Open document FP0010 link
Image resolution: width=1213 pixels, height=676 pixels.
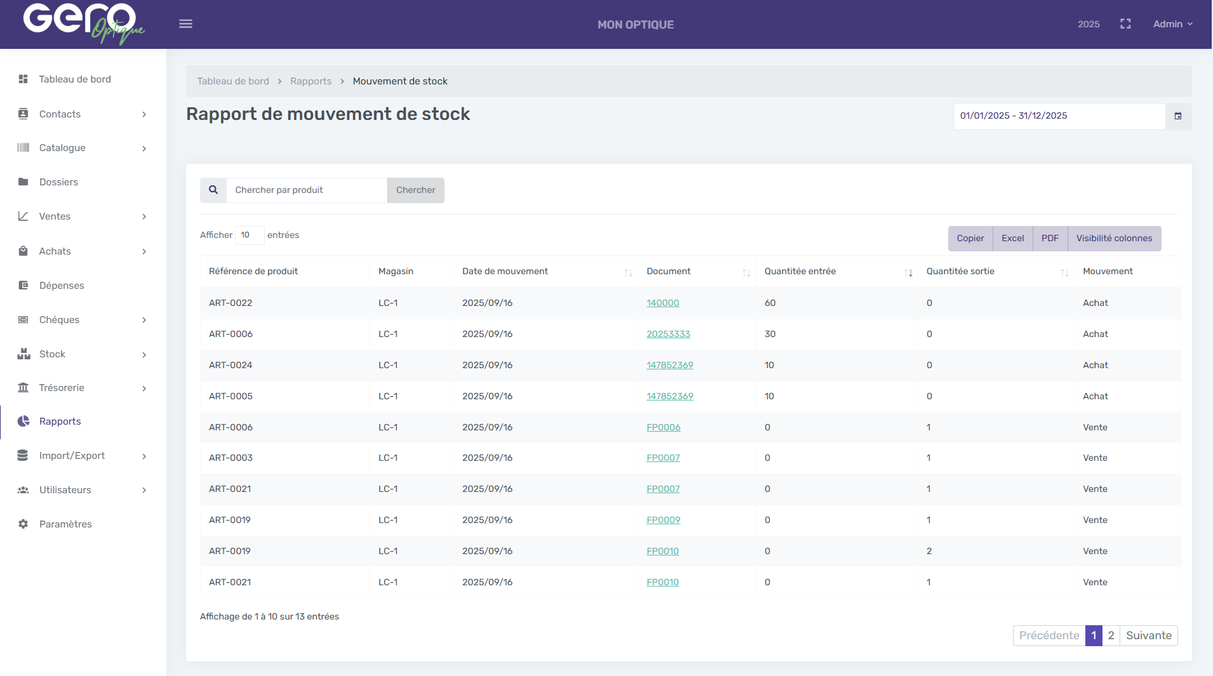pos(662,551)
